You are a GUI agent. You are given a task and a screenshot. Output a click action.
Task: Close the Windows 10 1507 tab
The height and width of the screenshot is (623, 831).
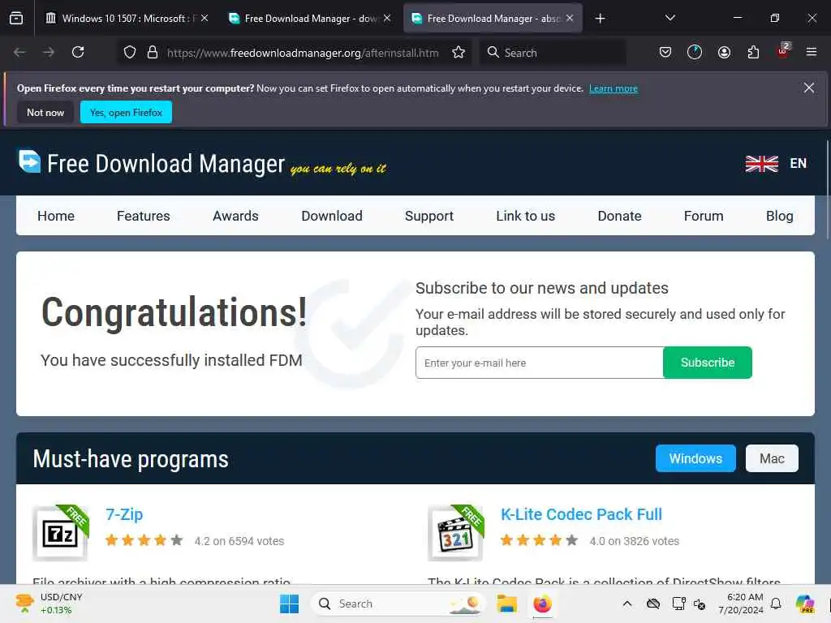[205, 18]
